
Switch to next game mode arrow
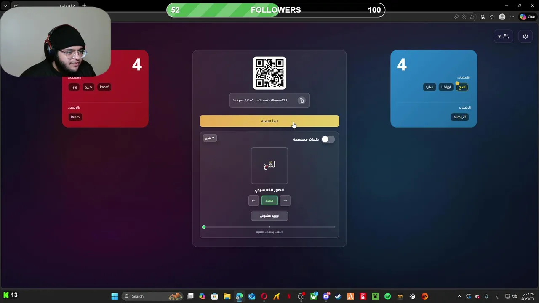pos(285,201)
